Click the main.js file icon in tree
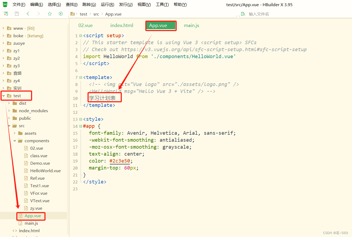The image size is (352, 237). [x=20, y=223]
